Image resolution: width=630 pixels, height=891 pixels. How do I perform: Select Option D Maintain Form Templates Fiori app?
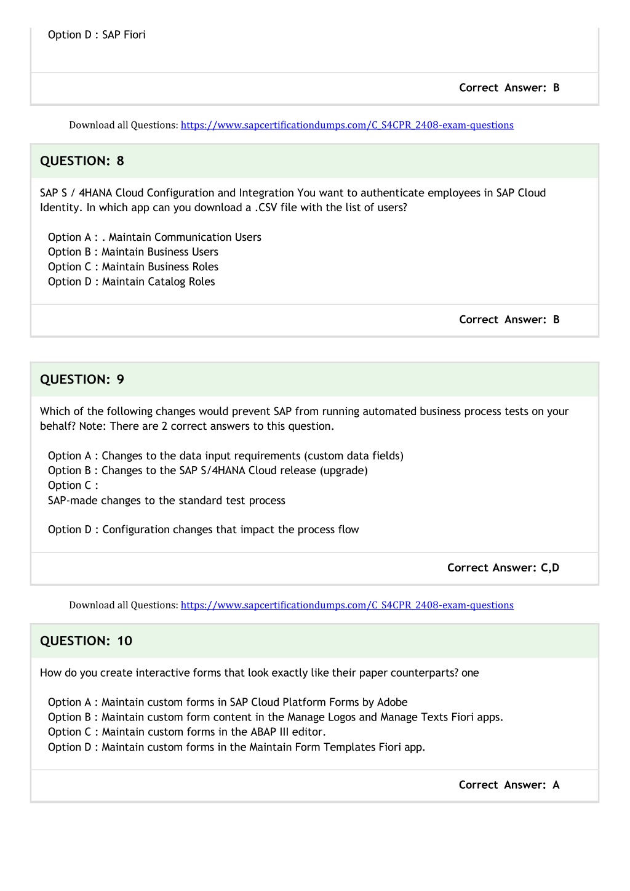(237, 747)
